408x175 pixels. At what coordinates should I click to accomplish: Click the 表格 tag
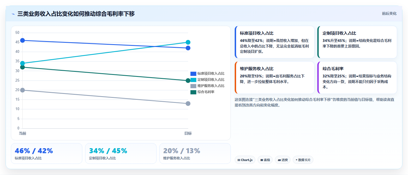265,160
